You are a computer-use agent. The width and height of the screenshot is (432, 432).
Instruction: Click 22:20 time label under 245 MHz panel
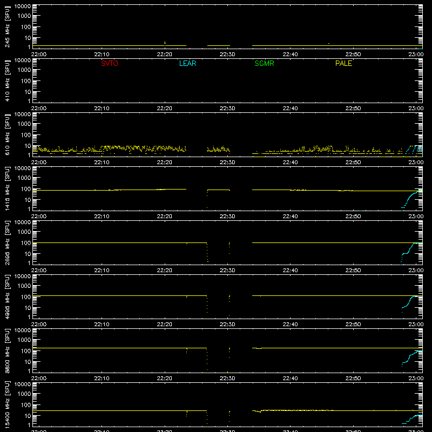click(x=165, y=55)
